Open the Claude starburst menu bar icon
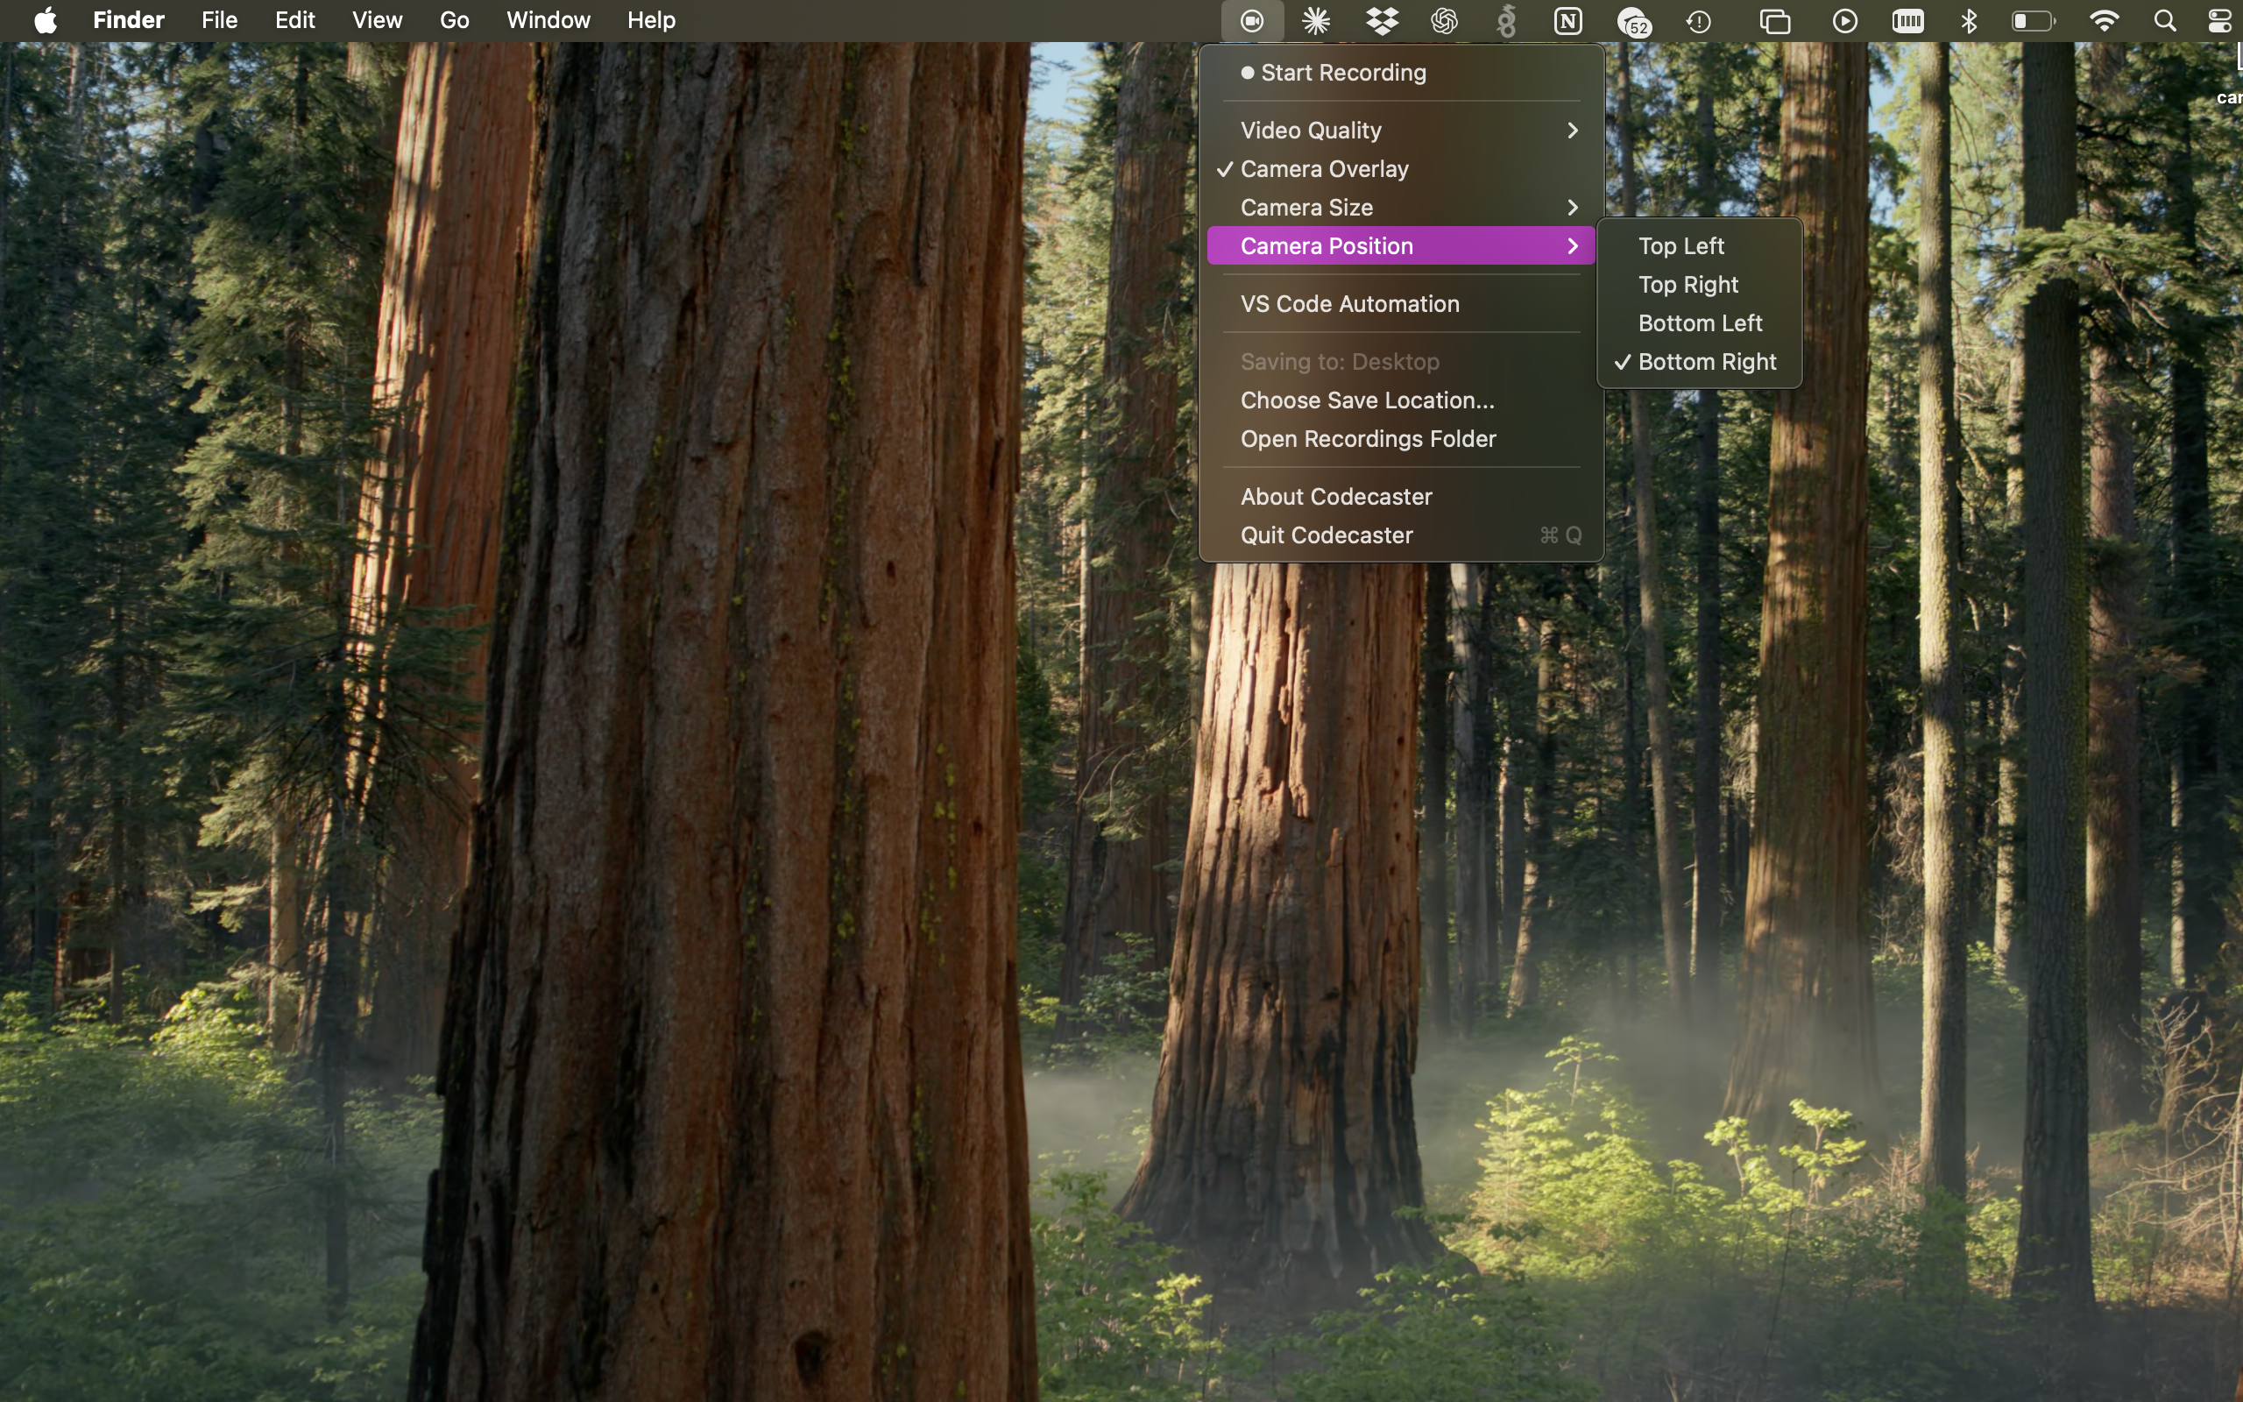The width and height of the screenshot is (2243, 1402). pos(1316,20)
